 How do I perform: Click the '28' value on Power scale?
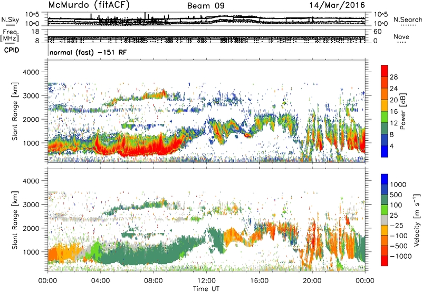394,77
